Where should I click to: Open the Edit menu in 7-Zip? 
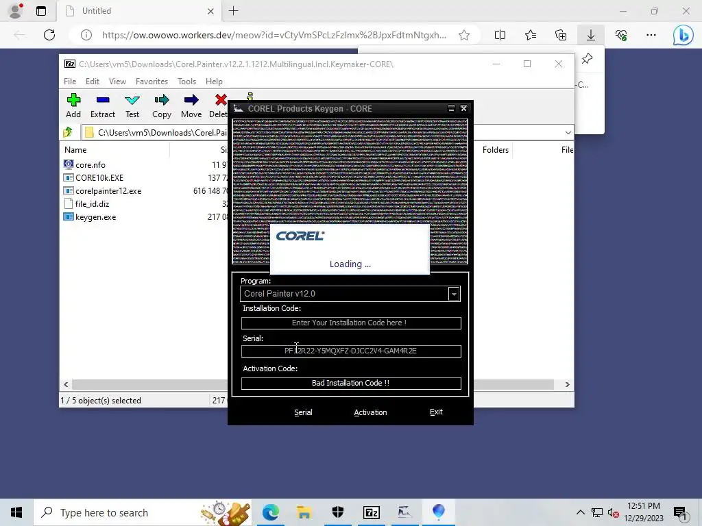tap(93, 82)
